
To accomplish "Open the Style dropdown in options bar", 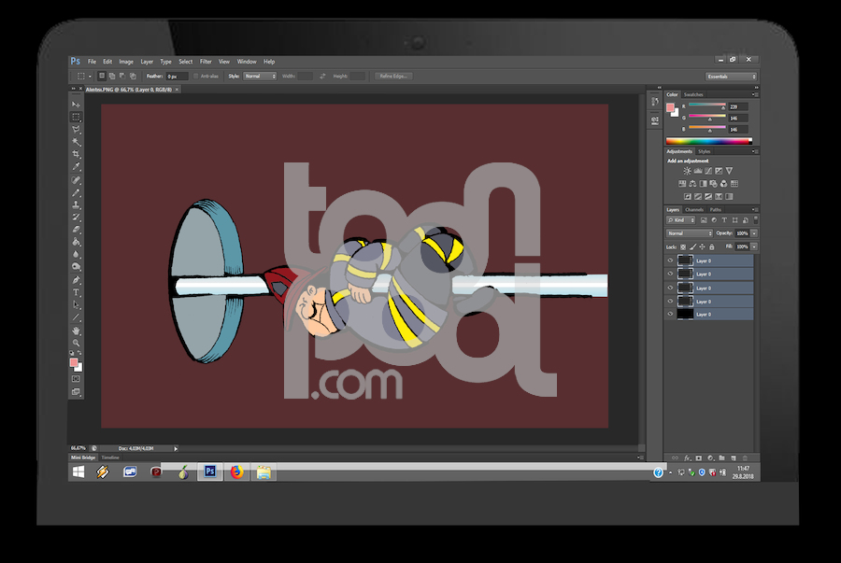I will (260, 76).
